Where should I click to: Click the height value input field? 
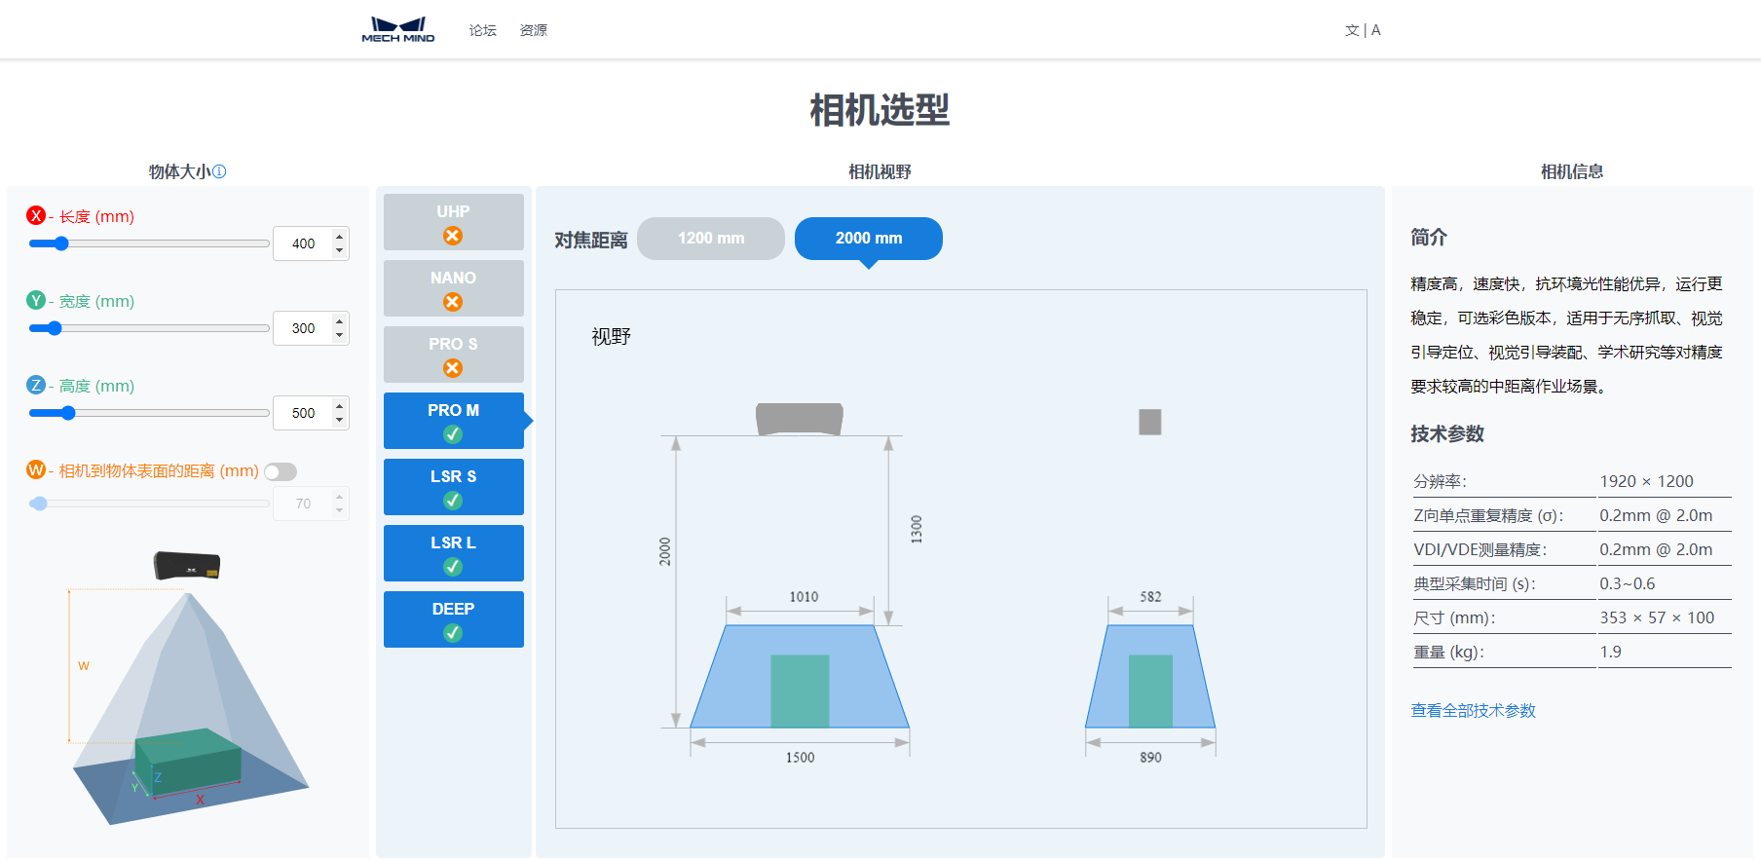[303, 413]
